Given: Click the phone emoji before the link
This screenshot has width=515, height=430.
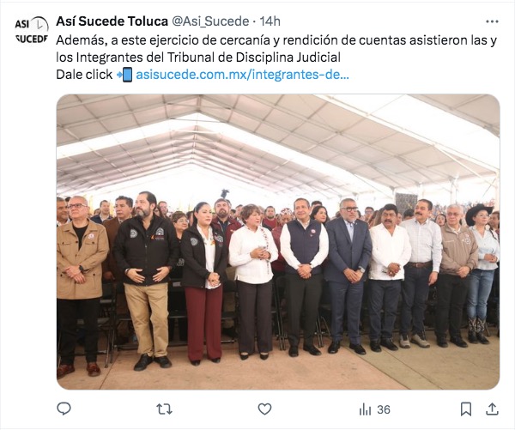Looking at the screenshot, I should coord(124,75).
